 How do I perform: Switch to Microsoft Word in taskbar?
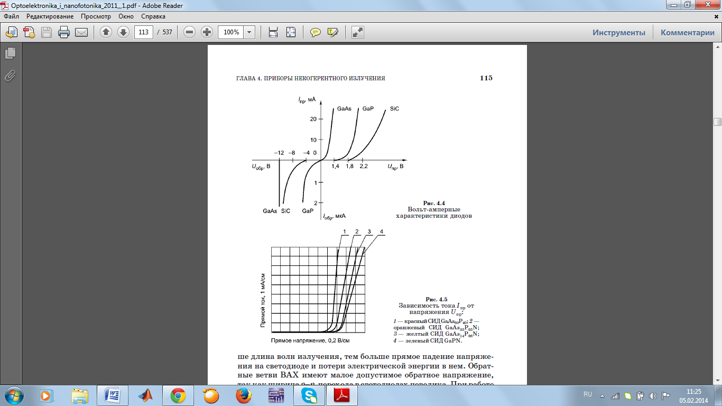click(113, 395)
